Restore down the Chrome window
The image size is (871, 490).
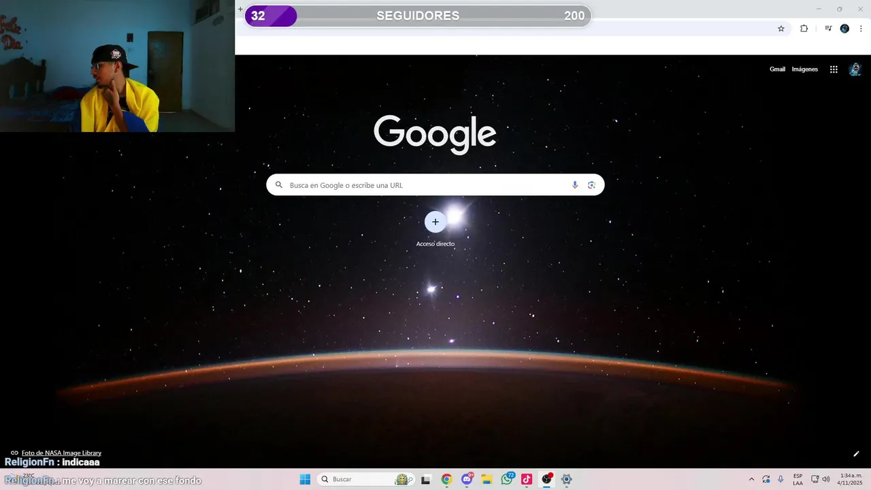[839, 9]
